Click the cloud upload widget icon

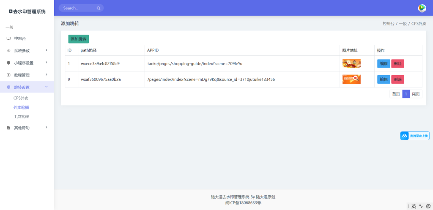click(405, 136)
